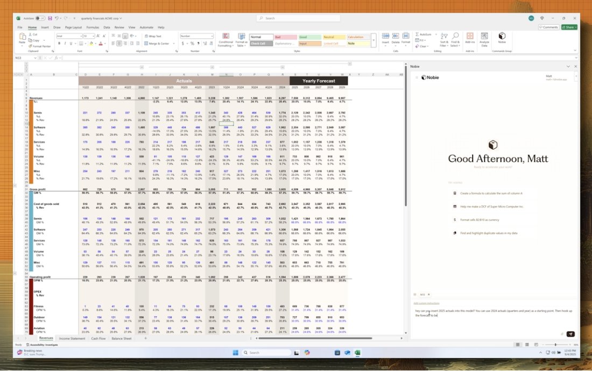Click the Add custom instructions link
The width and height of the screenshot is (592, 371).
[x=426, y=303]
